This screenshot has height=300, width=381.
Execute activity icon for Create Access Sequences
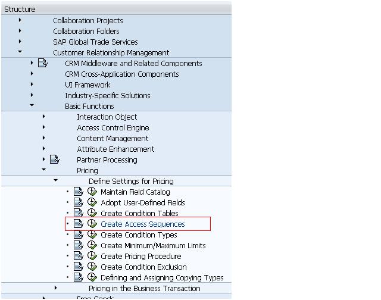tap(92, 224)
